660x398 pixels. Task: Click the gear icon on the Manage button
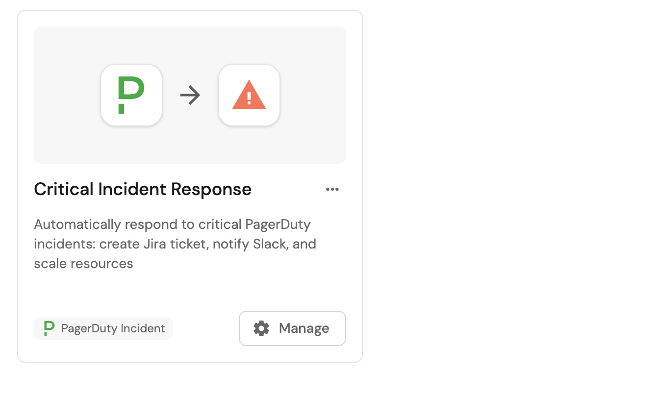261,328
